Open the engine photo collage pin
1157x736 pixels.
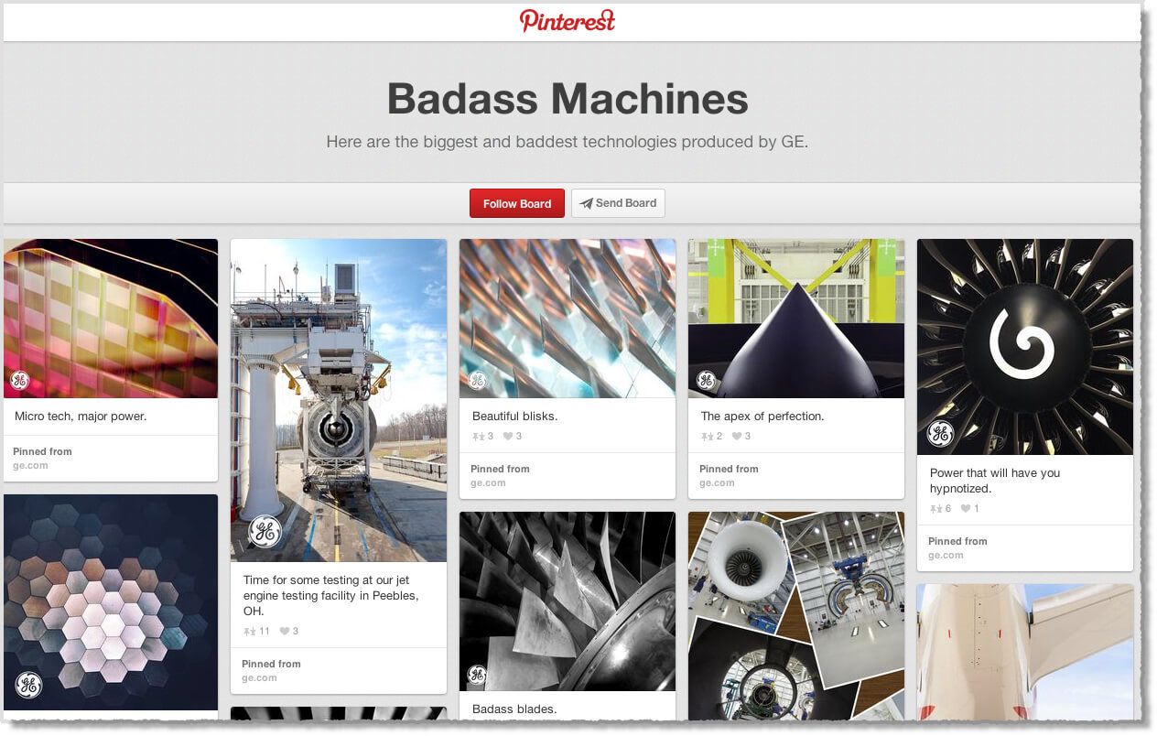(x=796, y=616)
